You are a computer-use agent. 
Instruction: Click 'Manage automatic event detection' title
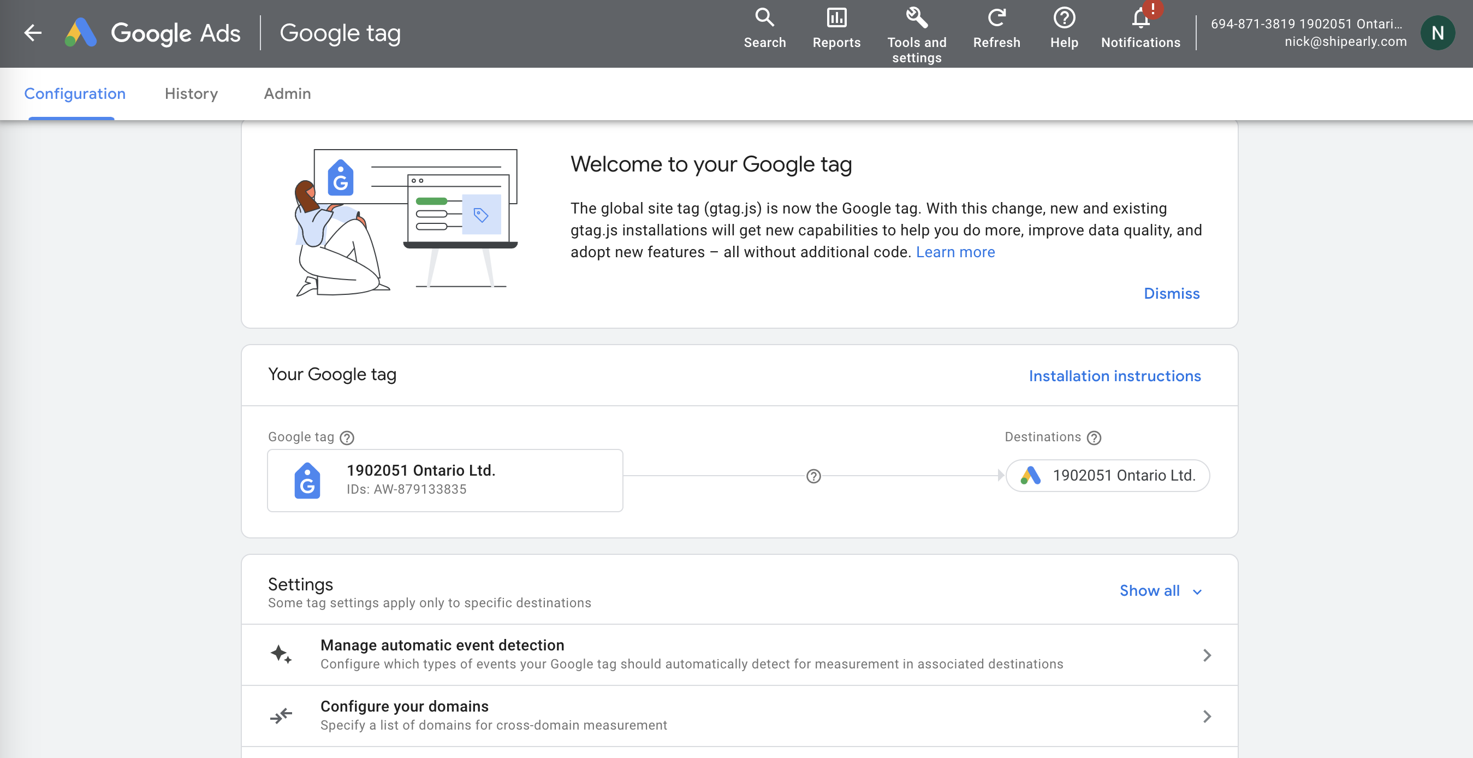pyautogui.click(x=442, y=646)
